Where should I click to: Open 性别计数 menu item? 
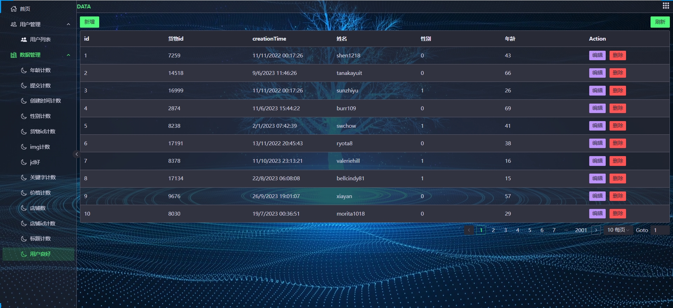[38, 116]
